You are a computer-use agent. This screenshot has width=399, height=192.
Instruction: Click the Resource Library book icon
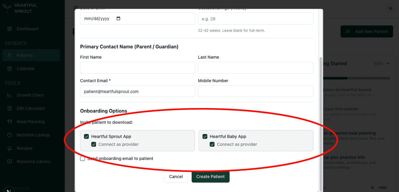[10, 162]
